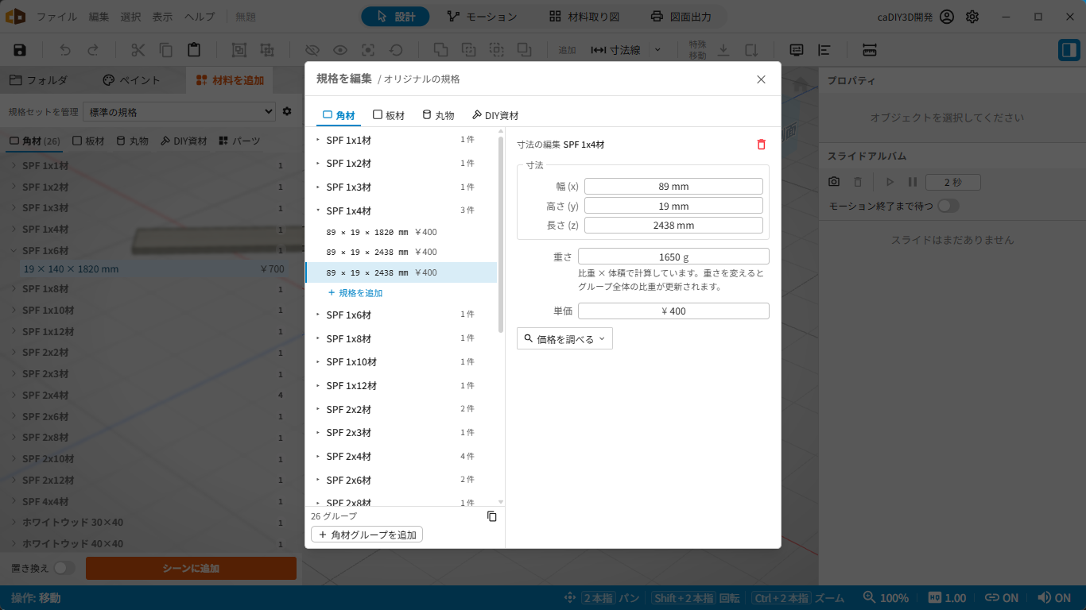Delete the dimension with red trash icon
Screen dimensions: 1086x610
(x=761, y=145)
